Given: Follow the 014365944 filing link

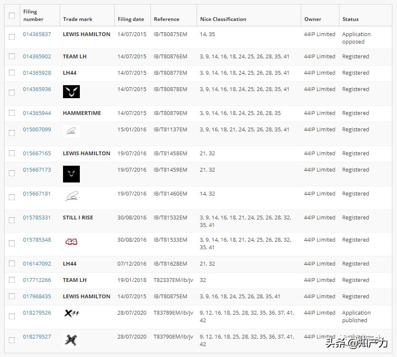Looking at the screenshot, I should coord(37,113).
